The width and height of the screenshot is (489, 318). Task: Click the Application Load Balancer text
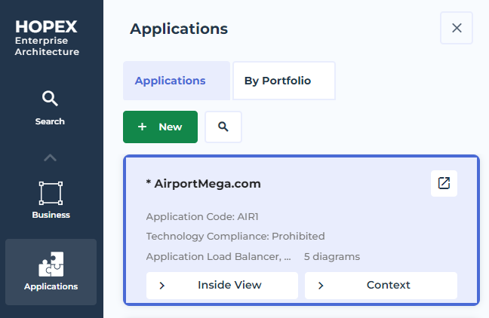pyautogui.click(x=218, y=257)
